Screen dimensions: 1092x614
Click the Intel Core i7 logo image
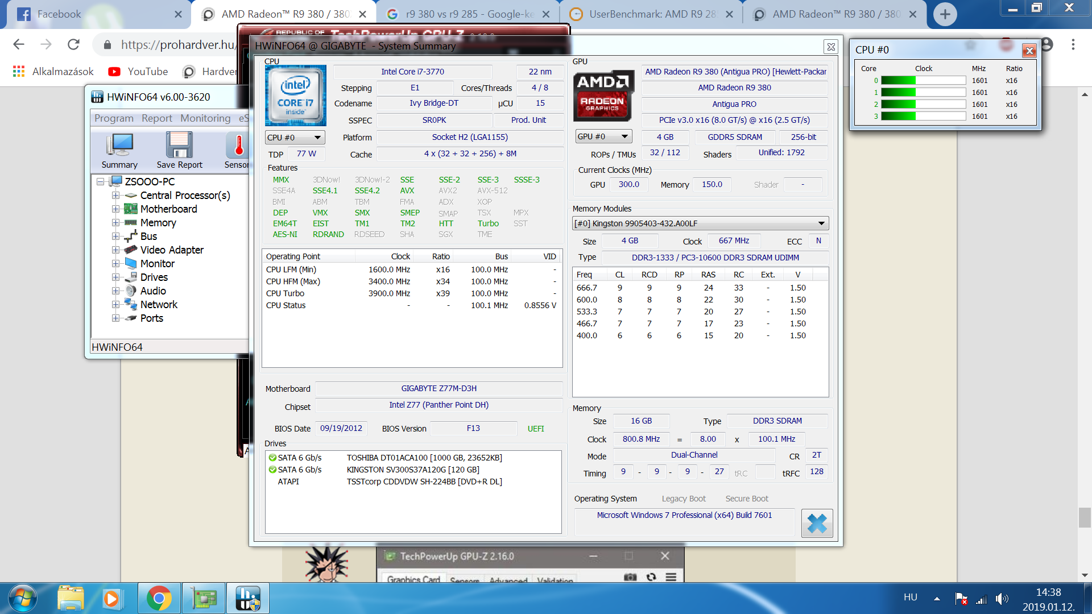coord(296,95)
